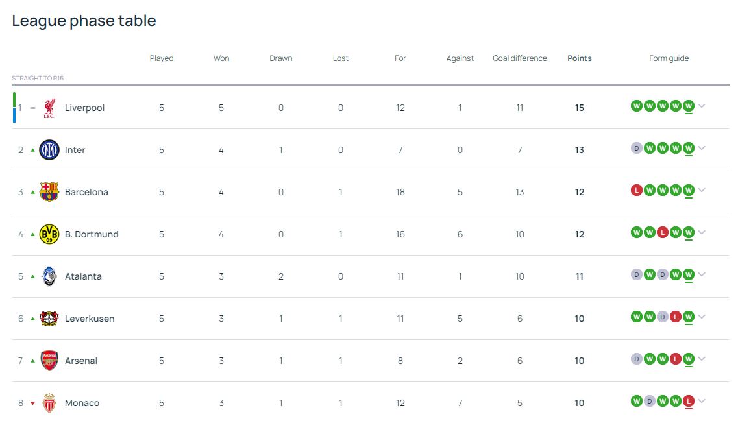This screenshot has height=423, width=738.
Task: Click the For column header
Action: point(400,58)
